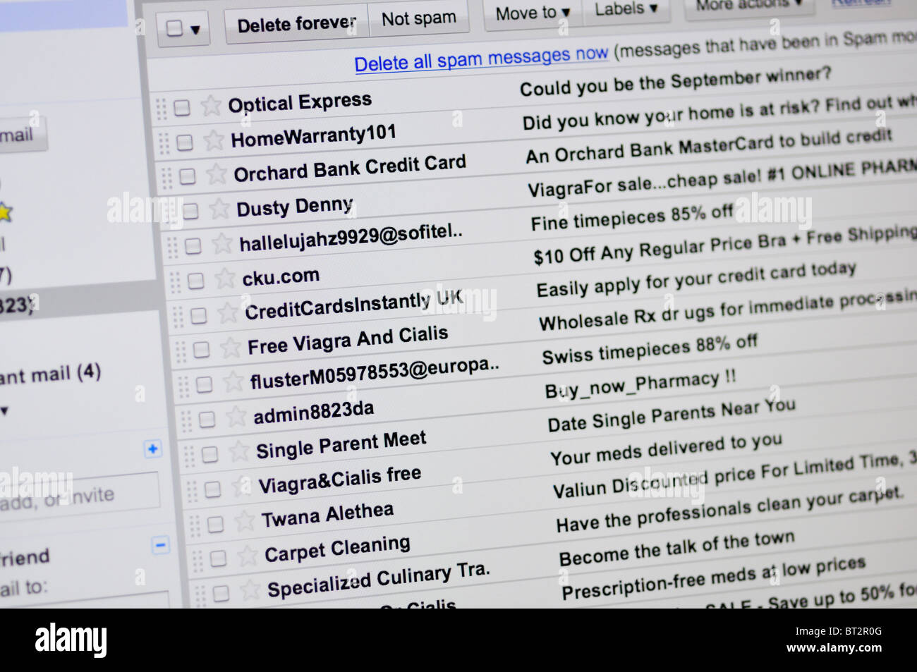This screenshot has width=917, height=672.
Task: Grab drag handle of Carpet Cleaning row
Action: 198,560
